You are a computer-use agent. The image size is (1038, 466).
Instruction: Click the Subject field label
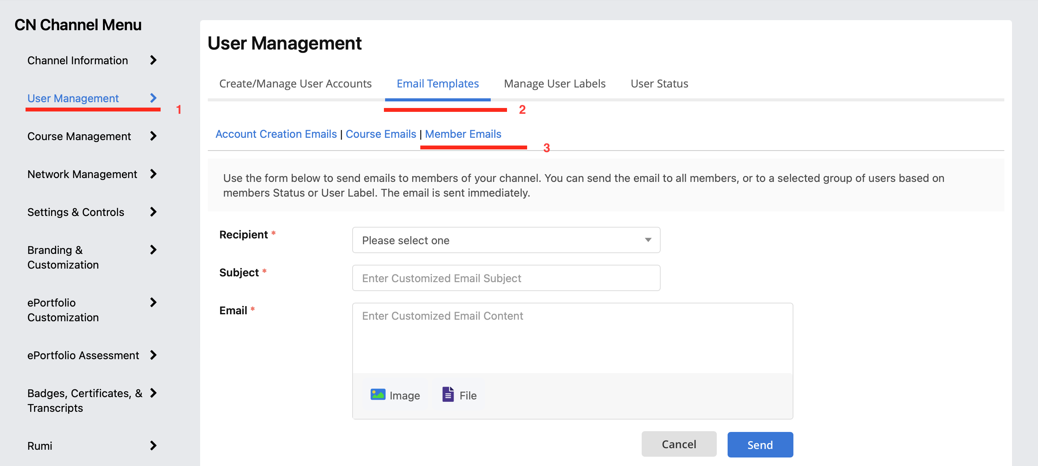point(239,272)
